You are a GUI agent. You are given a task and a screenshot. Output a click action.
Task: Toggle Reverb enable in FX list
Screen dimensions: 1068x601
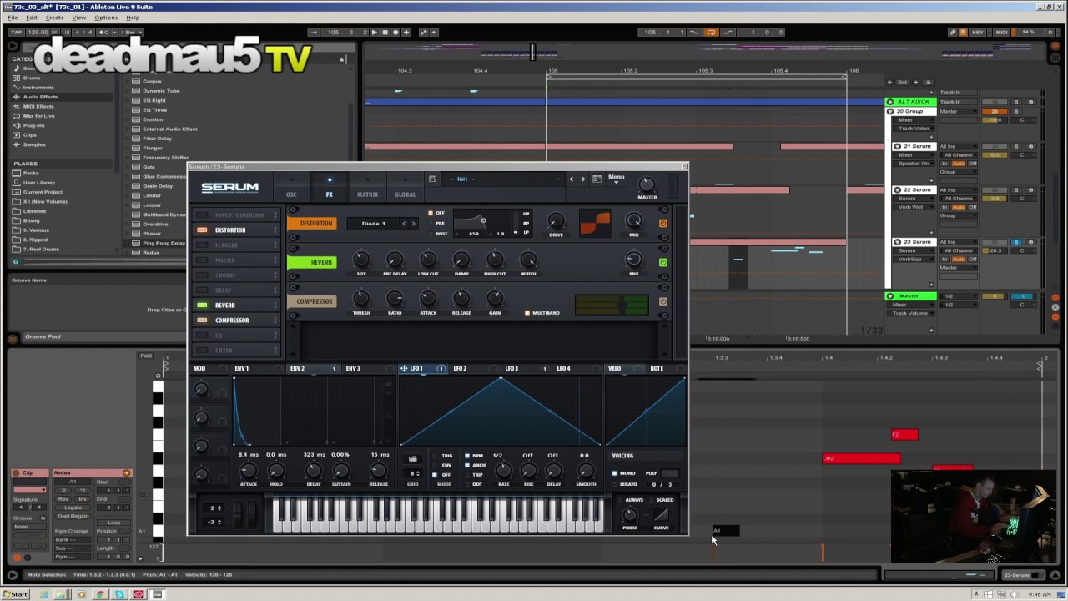pyautogui.click(x=202, y=305)
